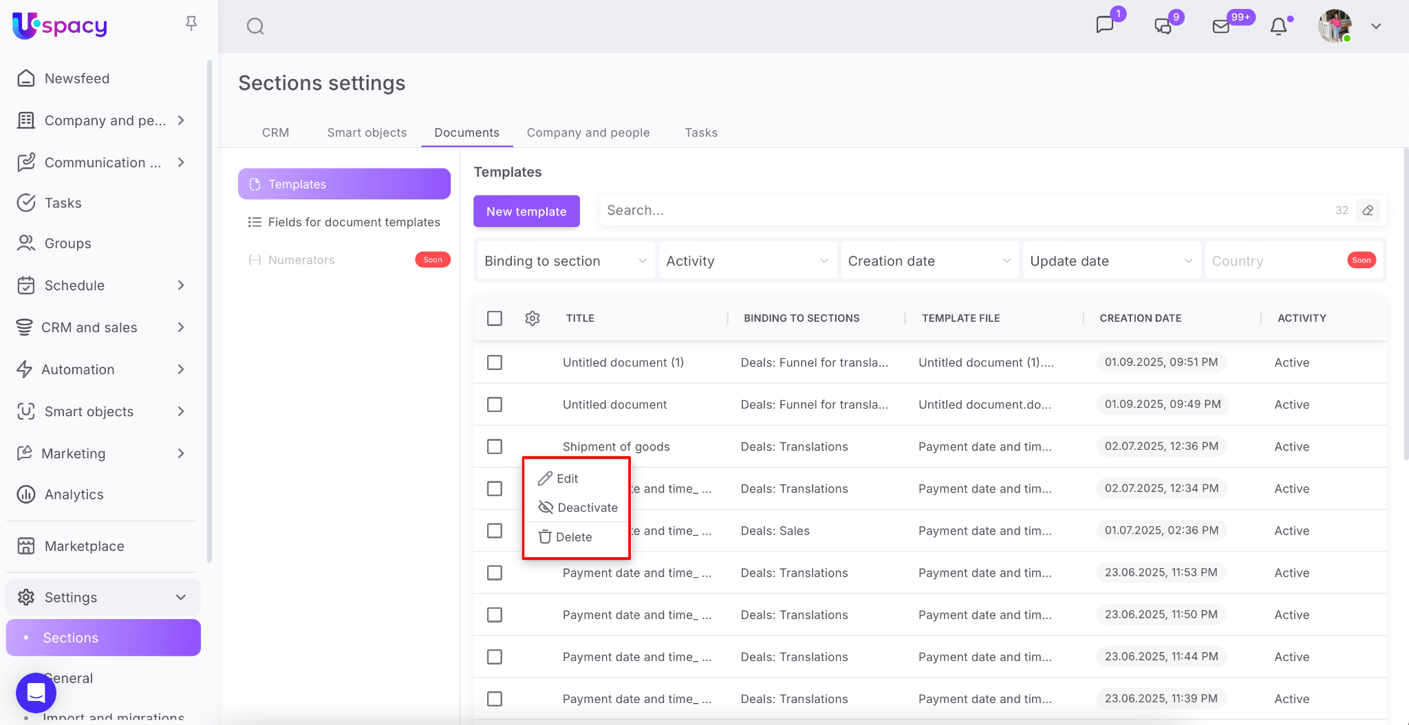Open the Binding to section dropdown
The width and height of the screenshot is (1409, 725).
565,261
